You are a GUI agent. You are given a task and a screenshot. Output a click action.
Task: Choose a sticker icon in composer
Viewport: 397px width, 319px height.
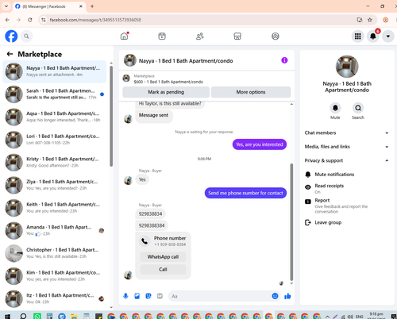click(148, 296)
